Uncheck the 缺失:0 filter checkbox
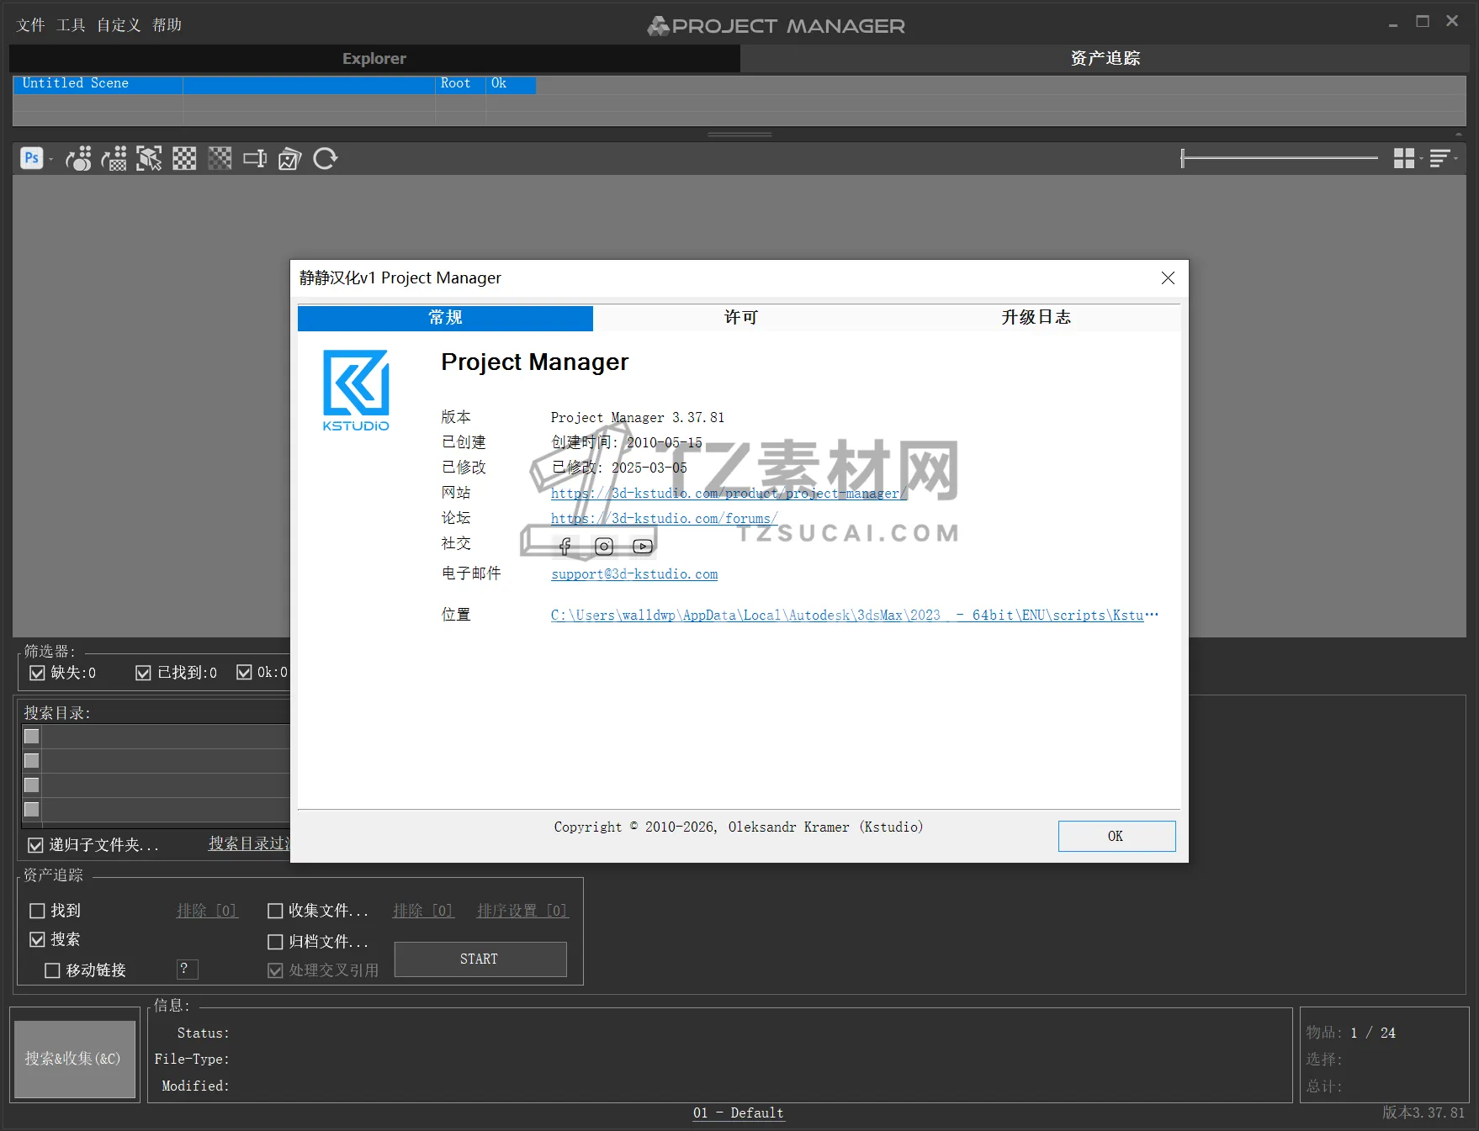Viewport: 1479px width, 1131px height. click(37, 672)
